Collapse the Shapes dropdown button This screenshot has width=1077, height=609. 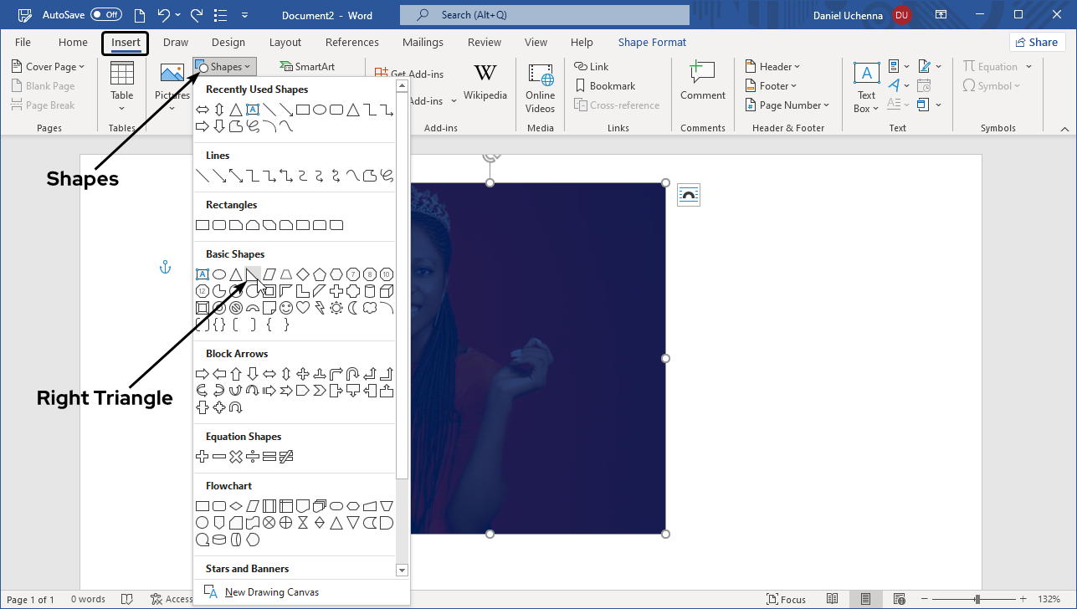coord(224,67)
